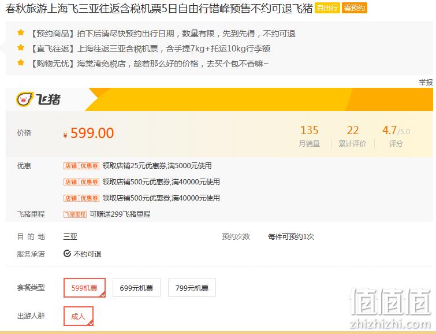
Task: Click the 需预约 orange tag
Action: point(354,8)
